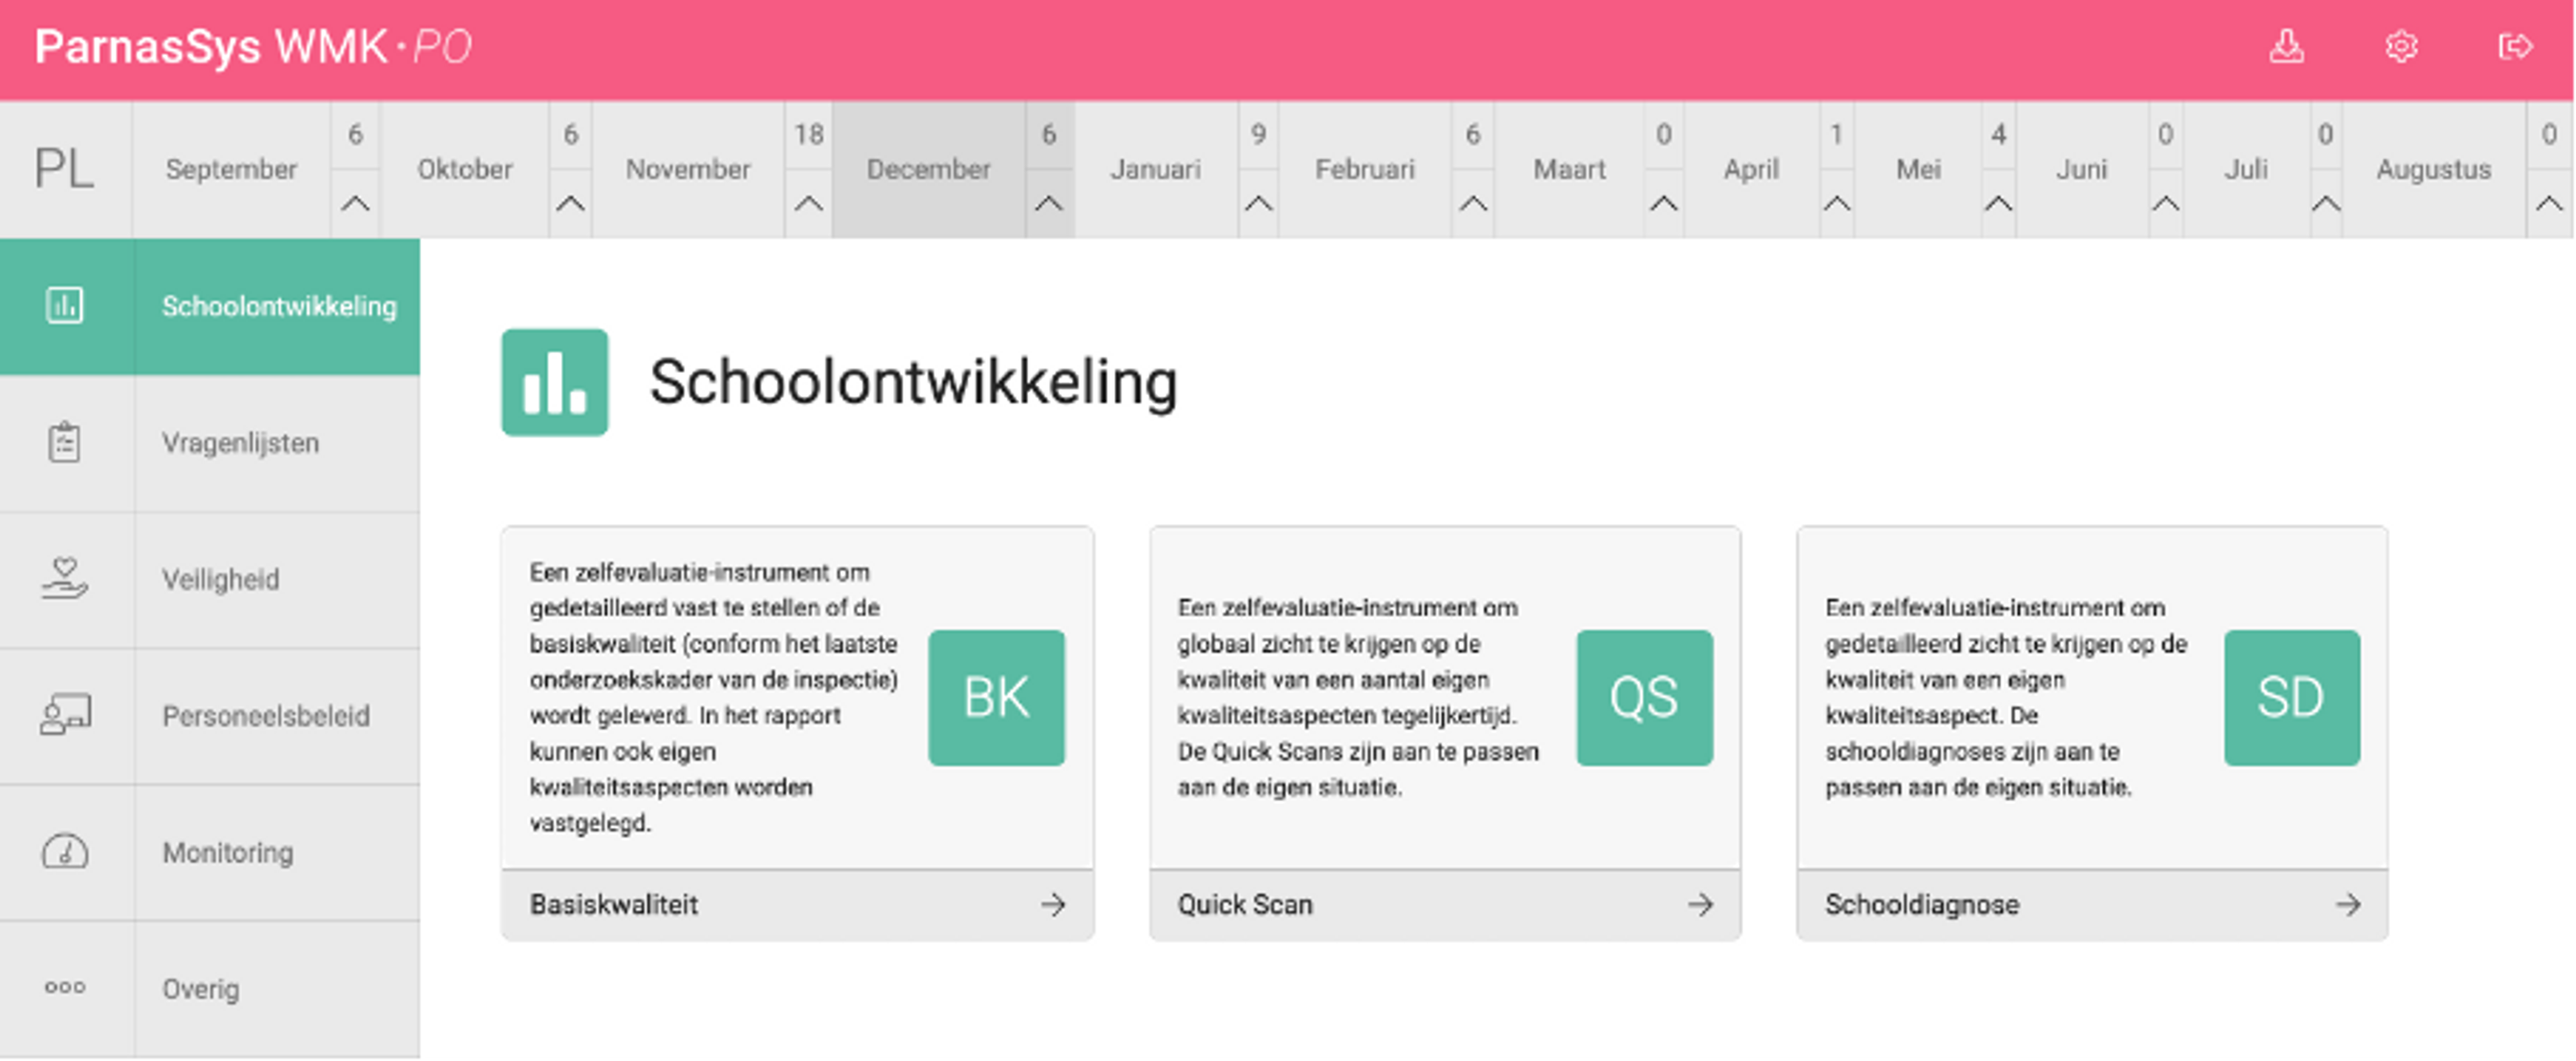Click the green QS Quick Scan tile
The height and width of the screenshot is (1061, 2576).
point(1644,697)
